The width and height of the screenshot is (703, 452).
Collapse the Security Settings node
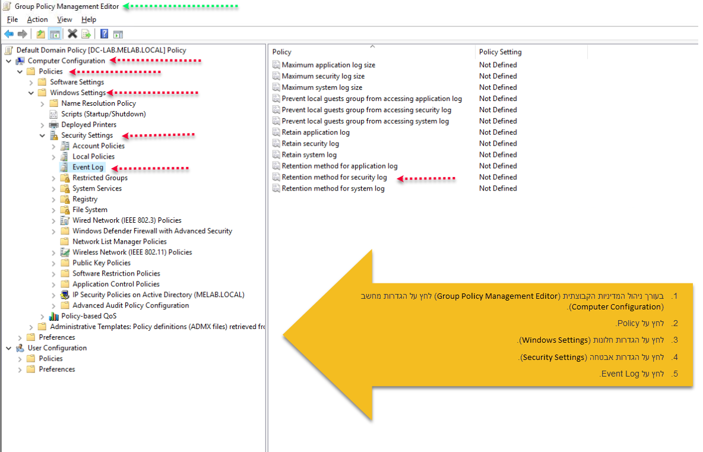click(42, 135)
